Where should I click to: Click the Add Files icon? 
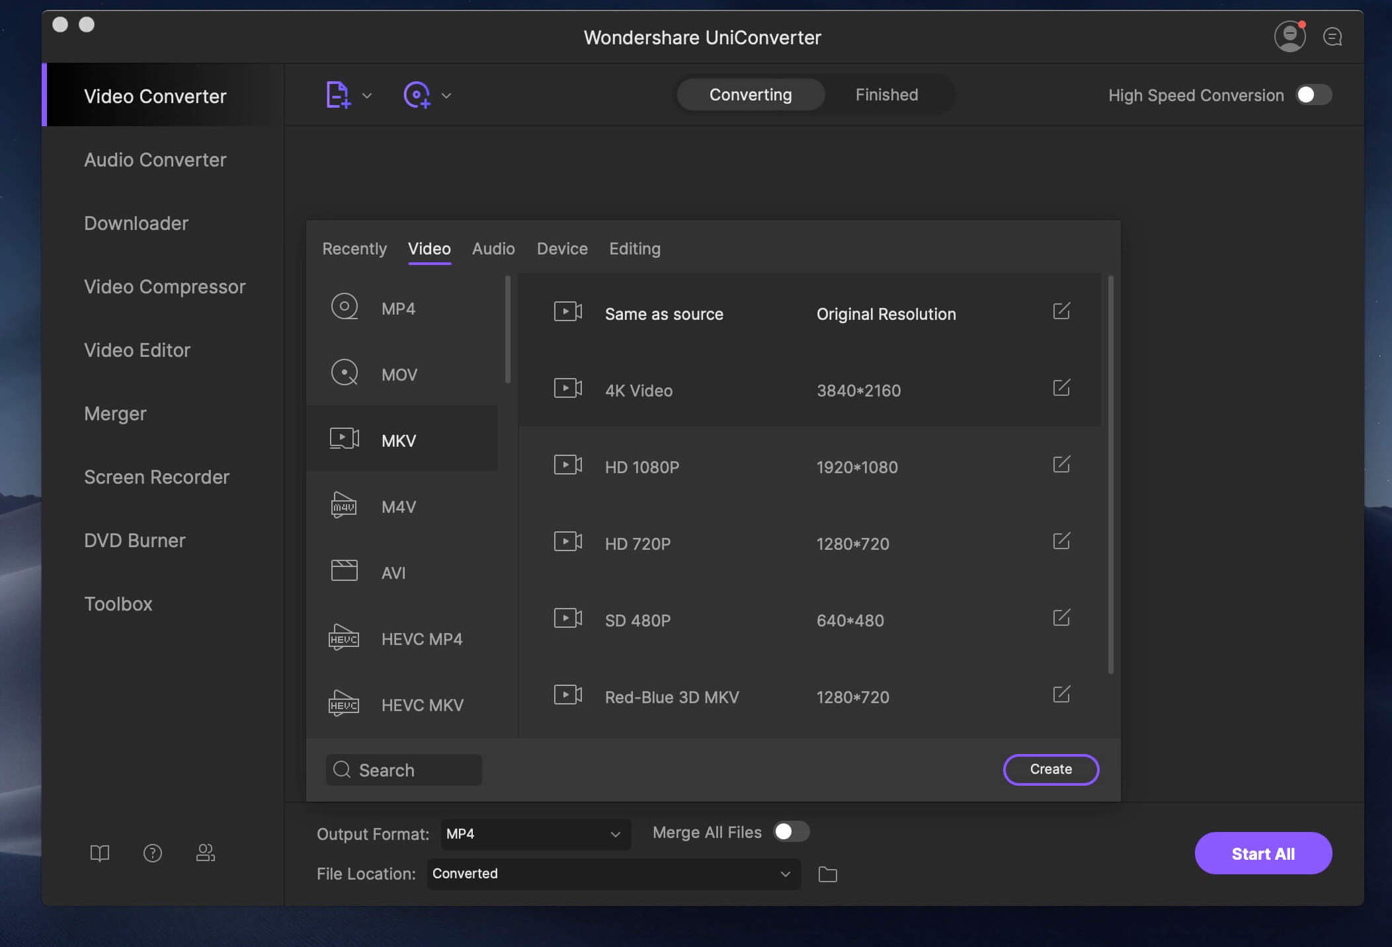[x=337, y=95]
